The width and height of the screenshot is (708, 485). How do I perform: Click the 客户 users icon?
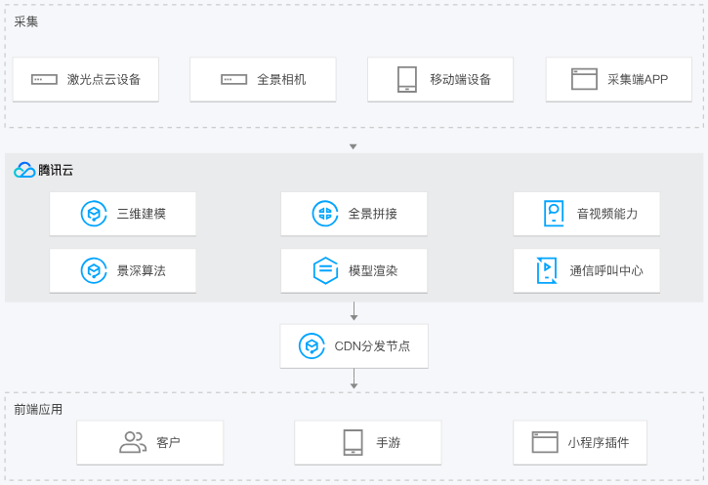pyautogui.click(x=132, y=442)
